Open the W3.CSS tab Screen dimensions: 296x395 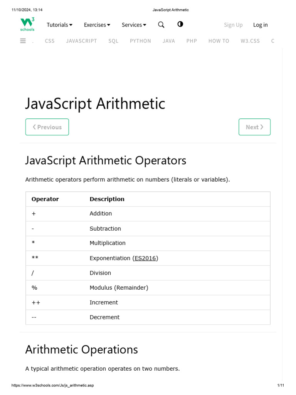(250, 41)
